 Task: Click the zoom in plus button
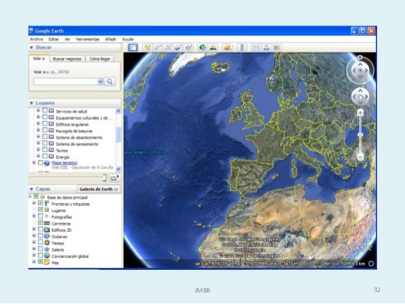[x=361, y=112]
